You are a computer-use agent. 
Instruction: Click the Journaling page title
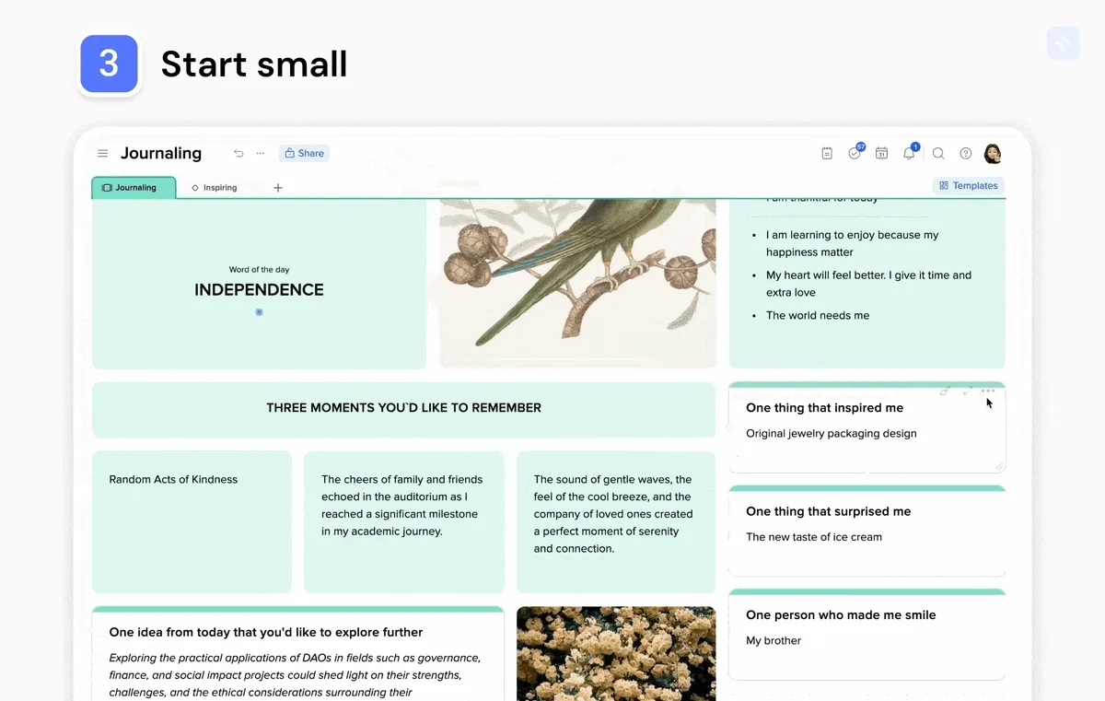161,154
